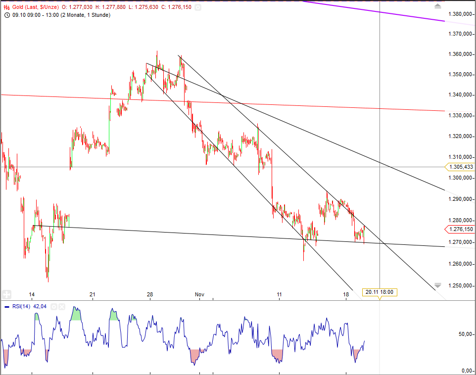Click the RSI value 42,04
Screen dimensions: 476x375
(x=39, y=307)
